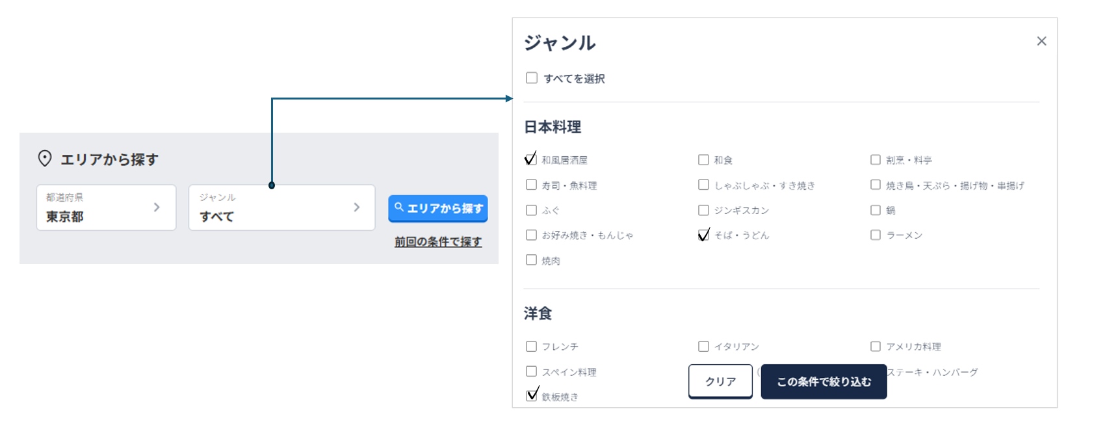
Task: Click the chevron arrow in the 東京都 field
Action: click(157, 207)
